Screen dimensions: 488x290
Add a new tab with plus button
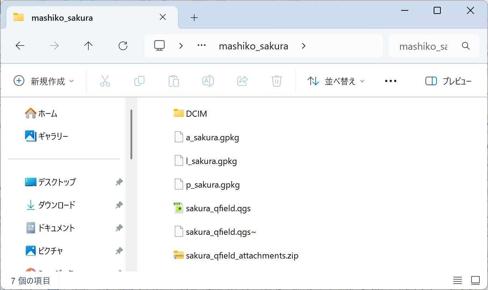point(194,18)
